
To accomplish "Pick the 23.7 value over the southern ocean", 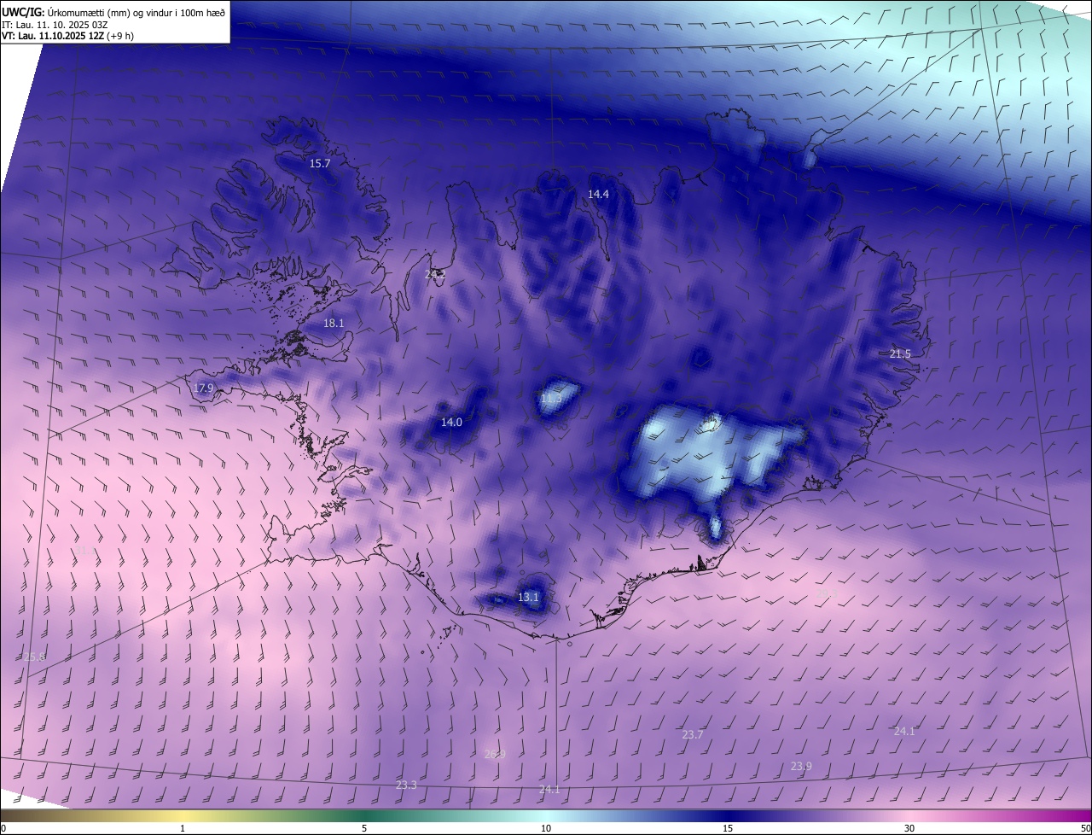I will 693,735.
